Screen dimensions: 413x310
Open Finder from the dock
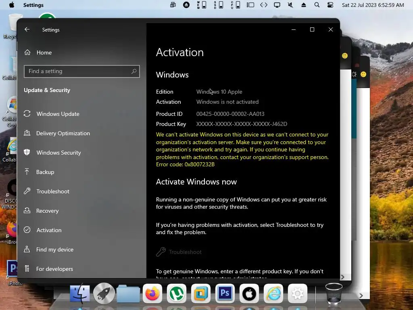(80, 293)
